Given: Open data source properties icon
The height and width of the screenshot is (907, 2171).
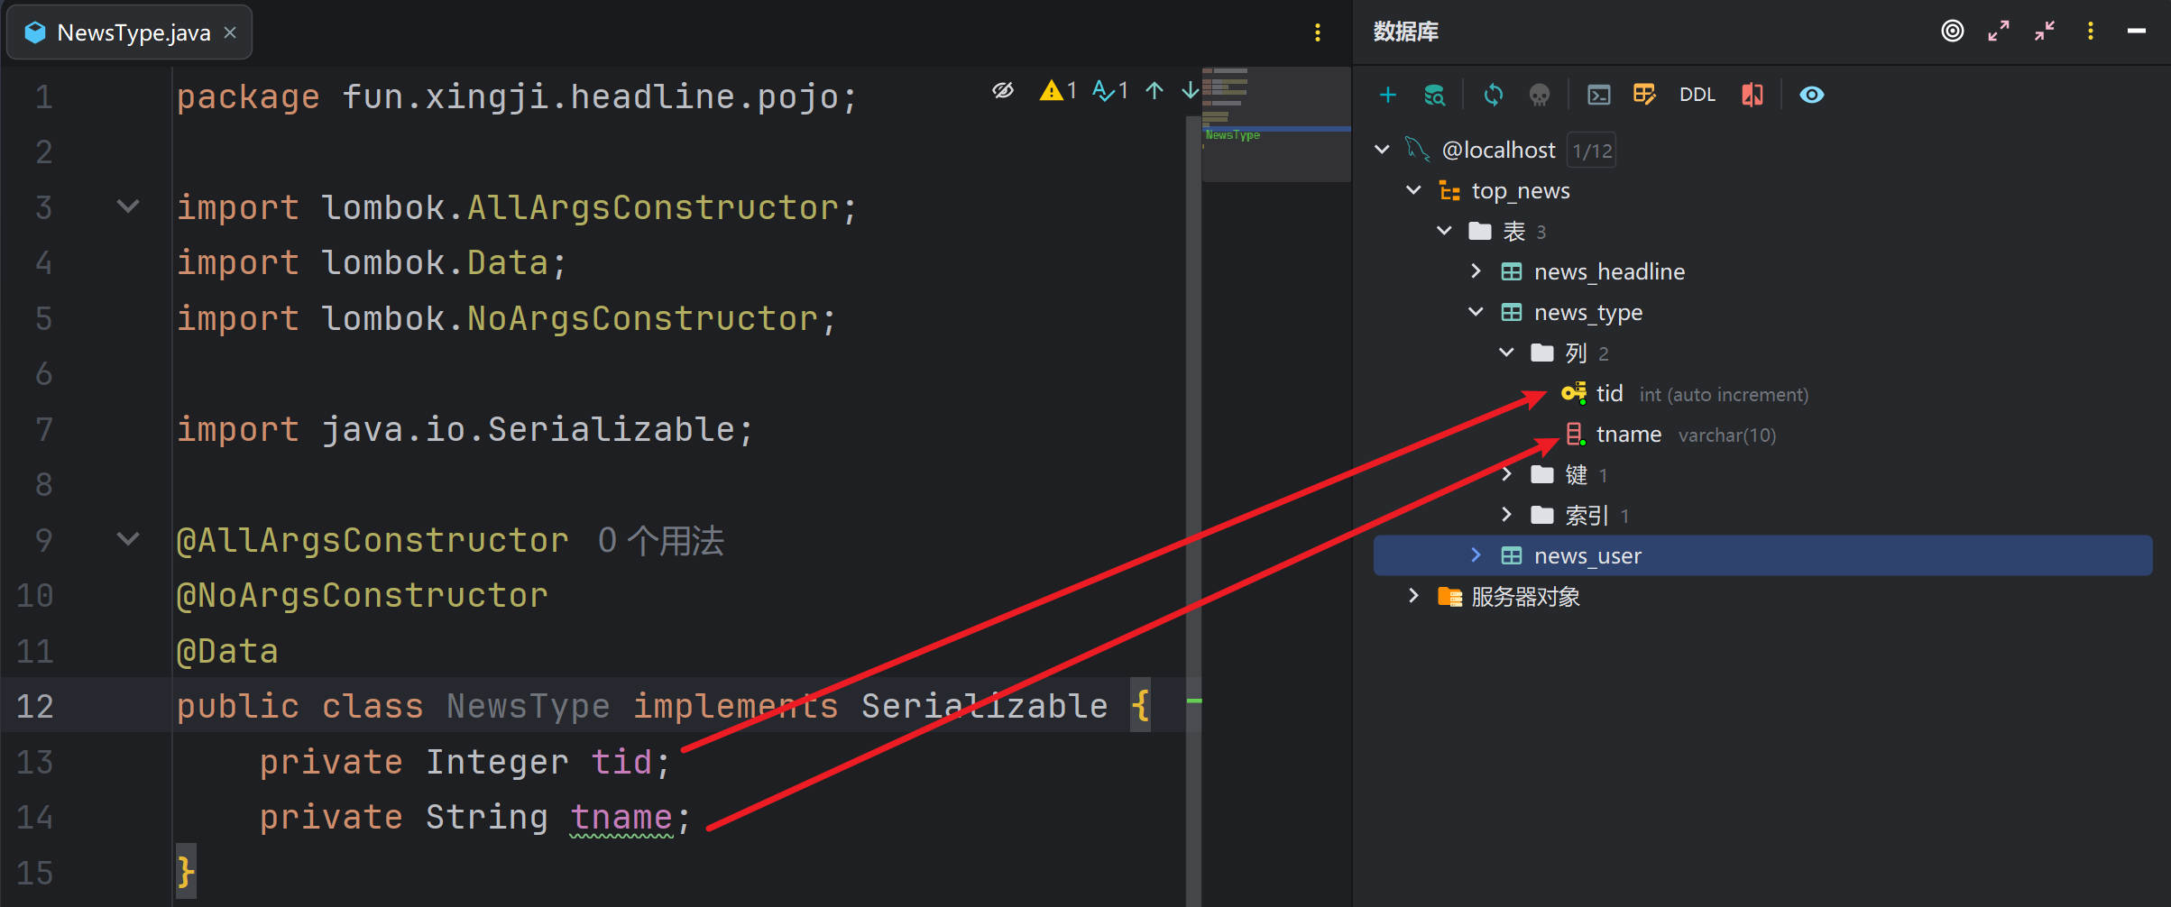Looking at the screenshot, I should (1434, 95).
